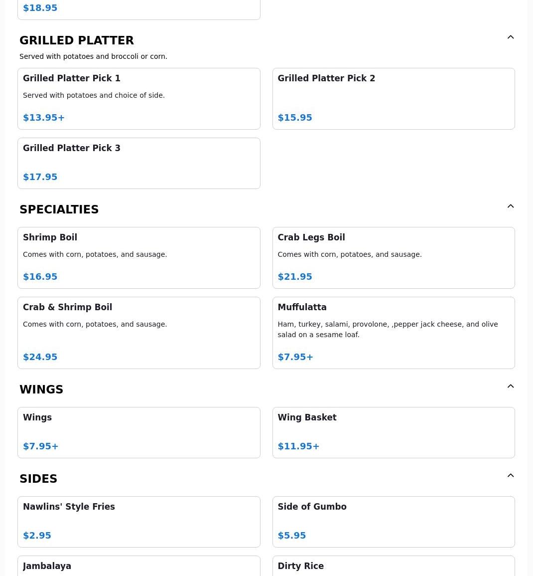Collapse the Specialties section chevron
533x576 pixels.
click(511, 206)
